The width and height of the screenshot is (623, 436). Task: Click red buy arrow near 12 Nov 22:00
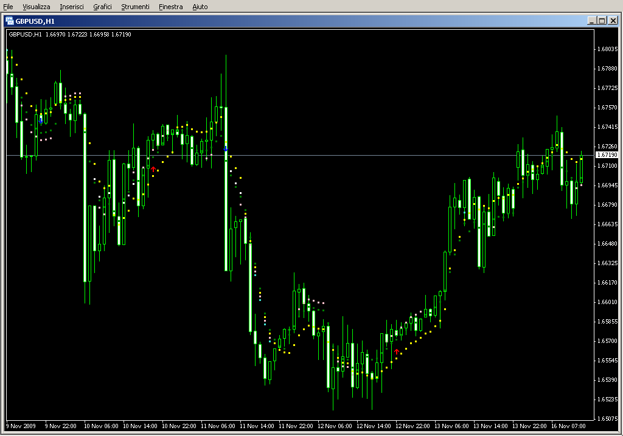tap(396, 351)
